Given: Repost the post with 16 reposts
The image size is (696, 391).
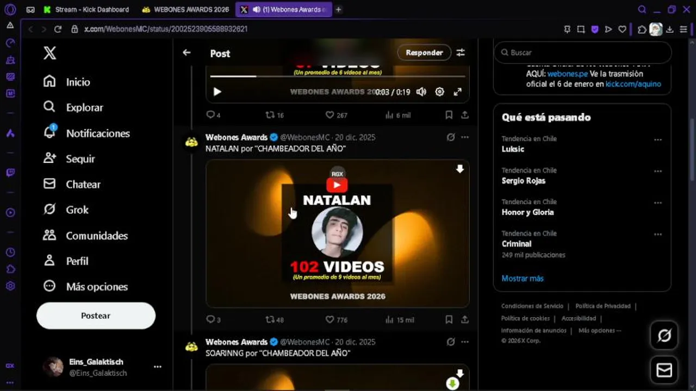Looking at the screenshot, I should point(275,115).
